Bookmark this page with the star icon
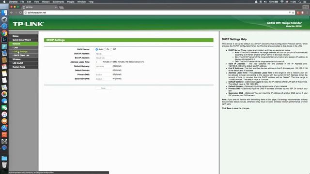 [x=293, y=13]
